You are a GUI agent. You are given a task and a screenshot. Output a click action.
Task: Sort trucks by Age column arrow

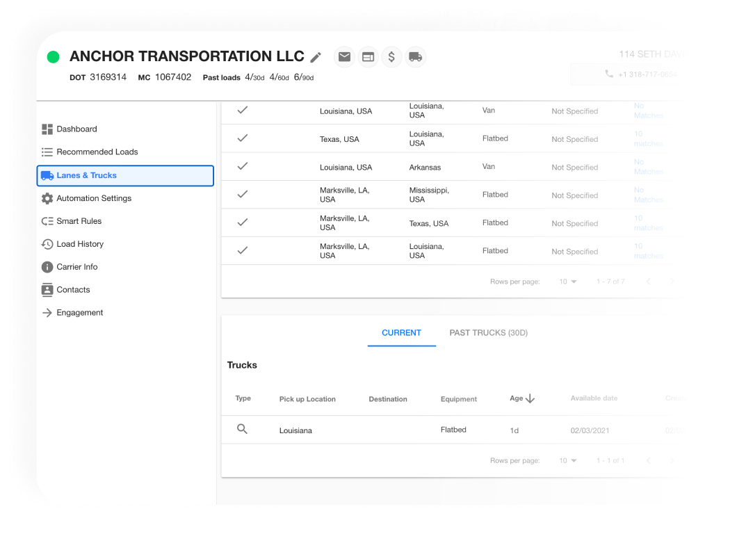pyautogui.click(x=530, y=398)
